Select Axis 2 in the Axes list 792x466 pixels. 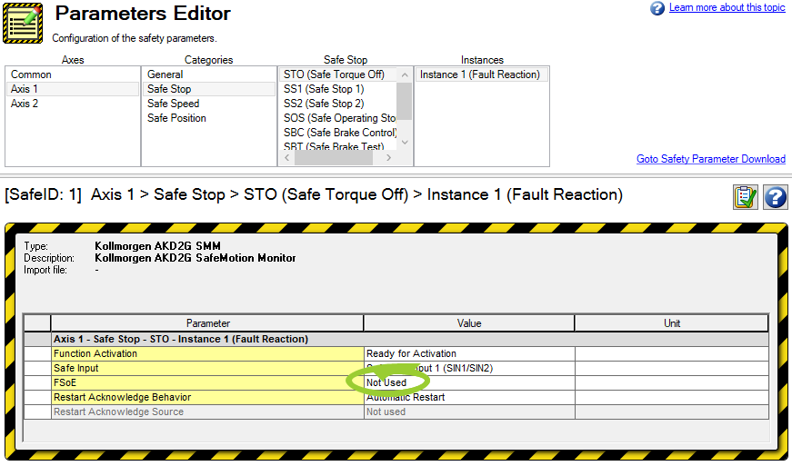click(72, 104)
